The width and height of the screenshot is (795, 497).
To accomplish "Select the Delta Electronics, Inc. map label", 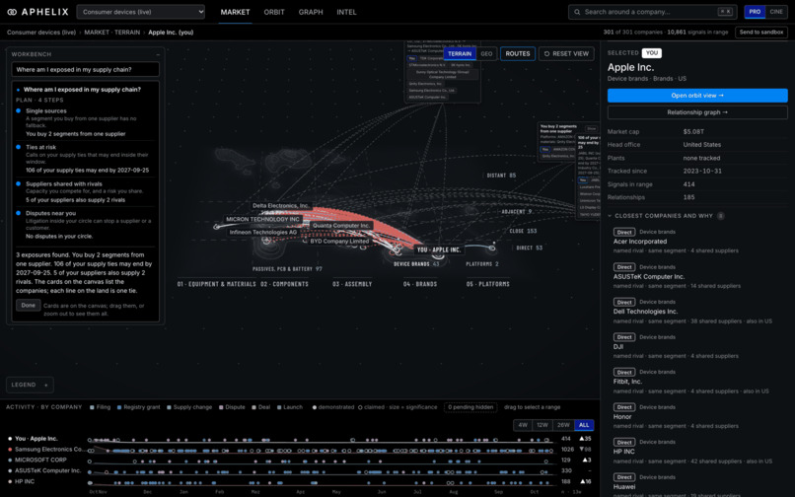I will tap(281, 206).
